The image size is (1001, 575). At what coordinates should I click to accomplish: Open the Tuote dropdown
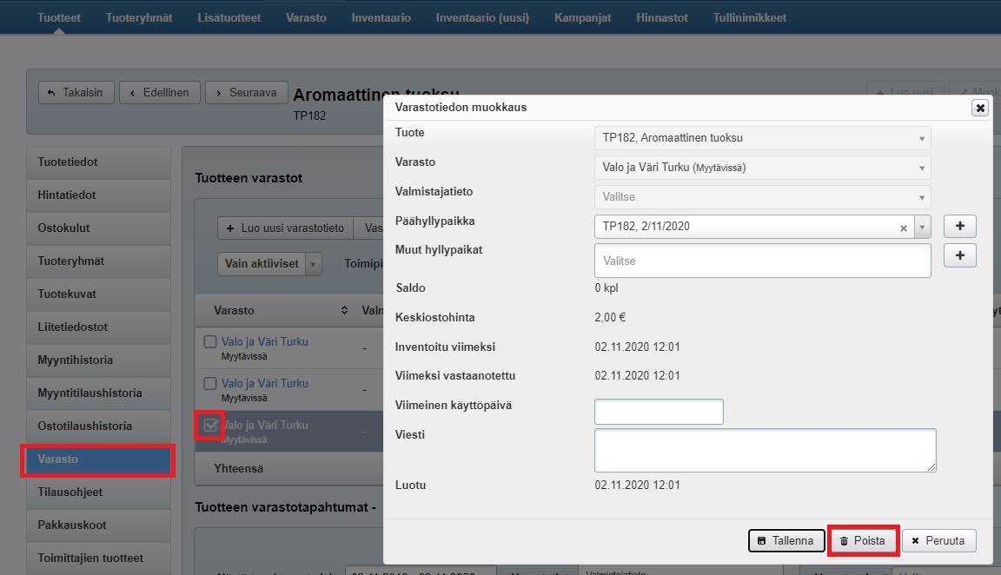click(x=761, y=138)
